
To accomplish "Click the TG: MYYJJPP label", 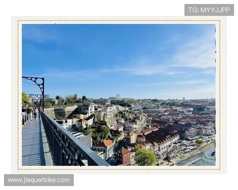I will (209, 10).
